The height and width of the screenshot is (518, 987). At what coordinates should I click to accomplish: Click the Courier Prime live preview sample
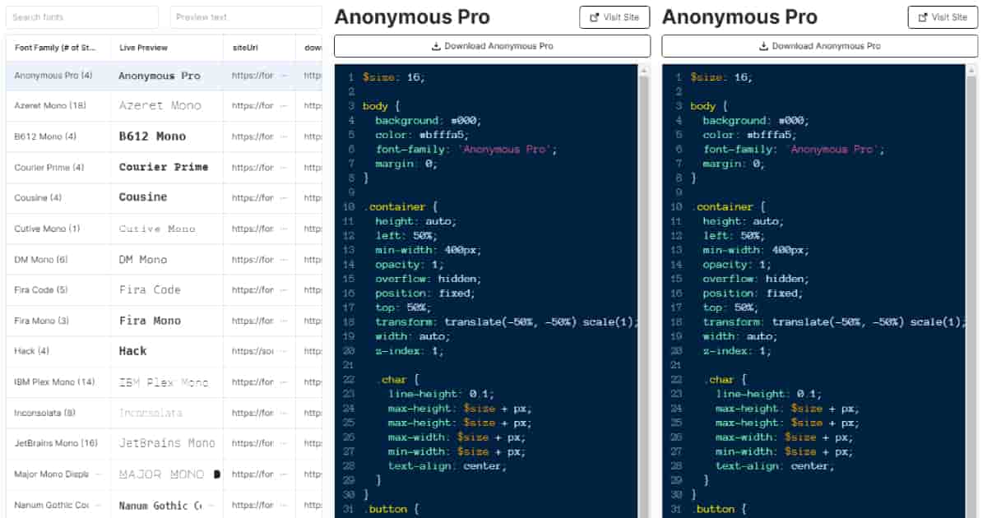coord(164,167)
